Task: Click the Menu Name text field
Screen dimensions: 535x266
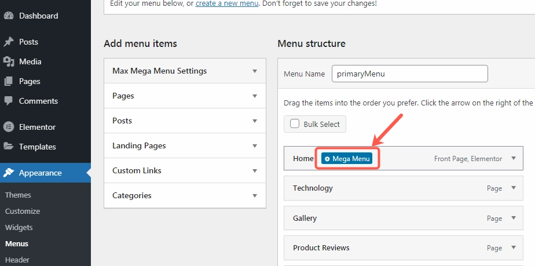Action: [409, 74]
